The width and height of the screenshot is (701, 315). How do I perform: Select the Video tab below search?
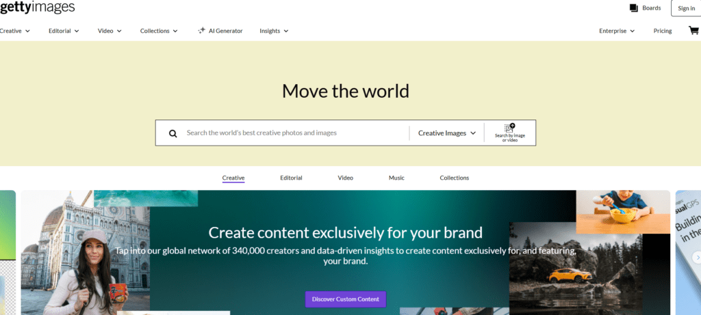point(345,178)
